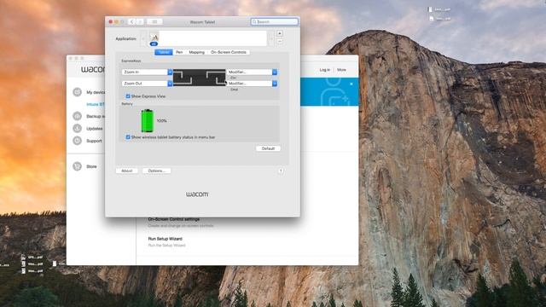Click the Options... button
Viewport: 546px width, 307px height.
[156, 171]
